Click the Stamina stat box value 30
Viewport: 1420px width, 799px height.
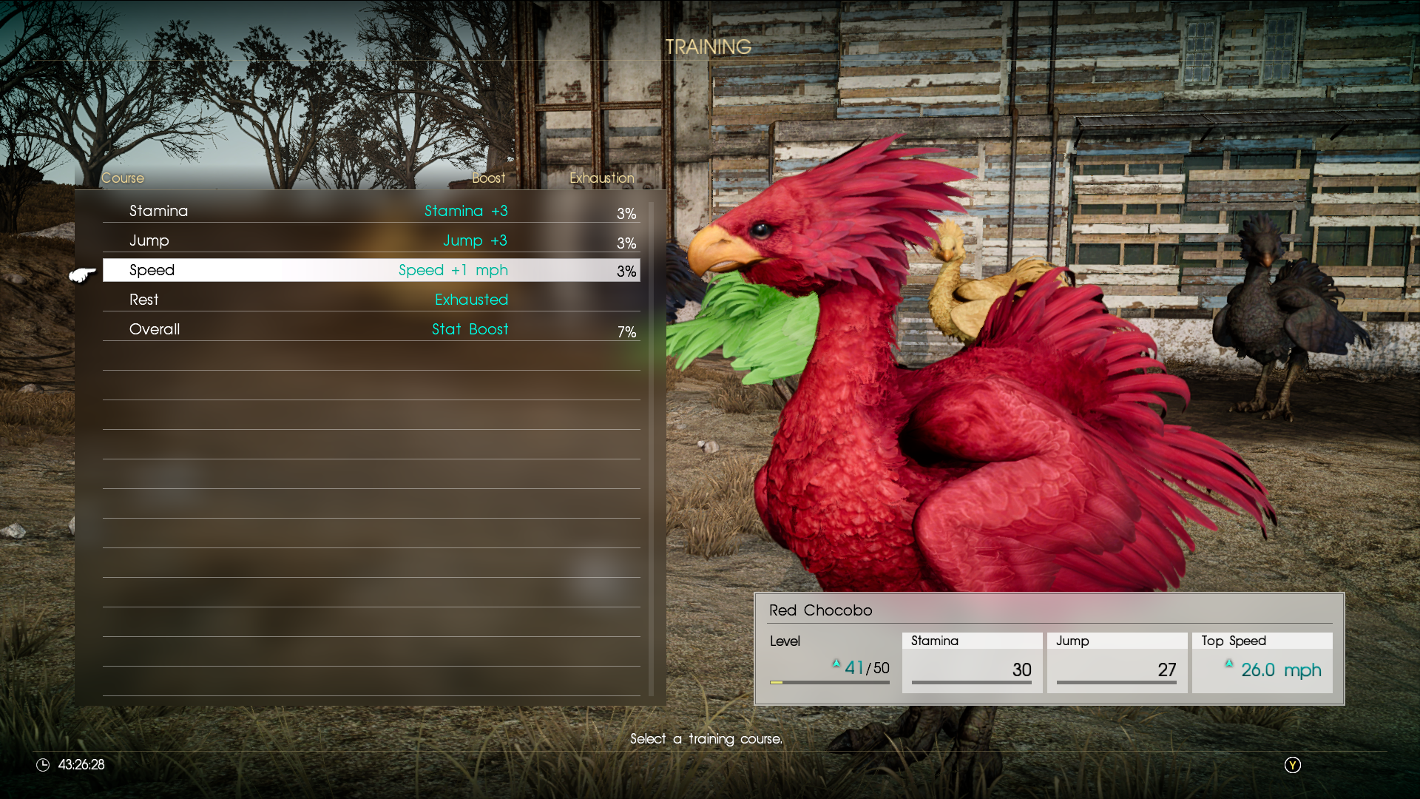[x=1021, y=670]
